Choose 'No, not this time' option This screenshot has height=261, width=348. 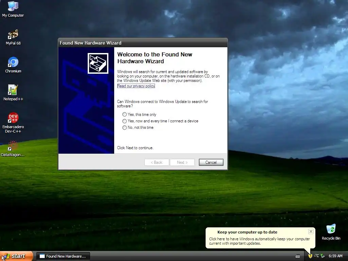coord(138,128)
